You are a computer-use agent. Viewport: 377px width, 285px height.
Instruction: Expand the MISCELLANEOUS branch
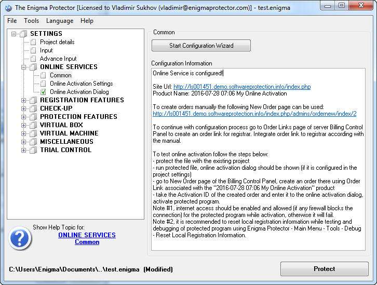pos(23,142)
